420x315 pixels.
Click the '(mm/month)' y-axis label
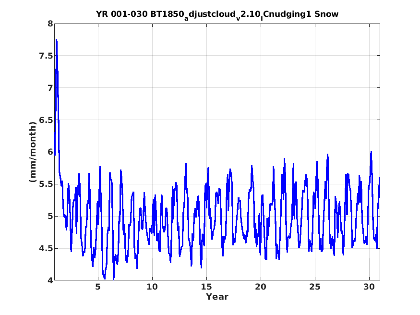pyautogui.click(x=33, y=152)
